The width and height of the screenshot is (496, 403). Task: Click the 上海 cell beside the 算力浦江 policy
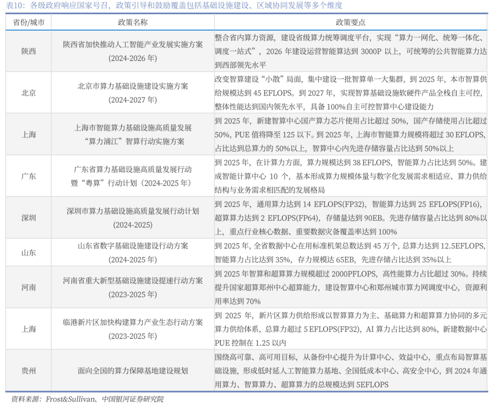(28, 134)
